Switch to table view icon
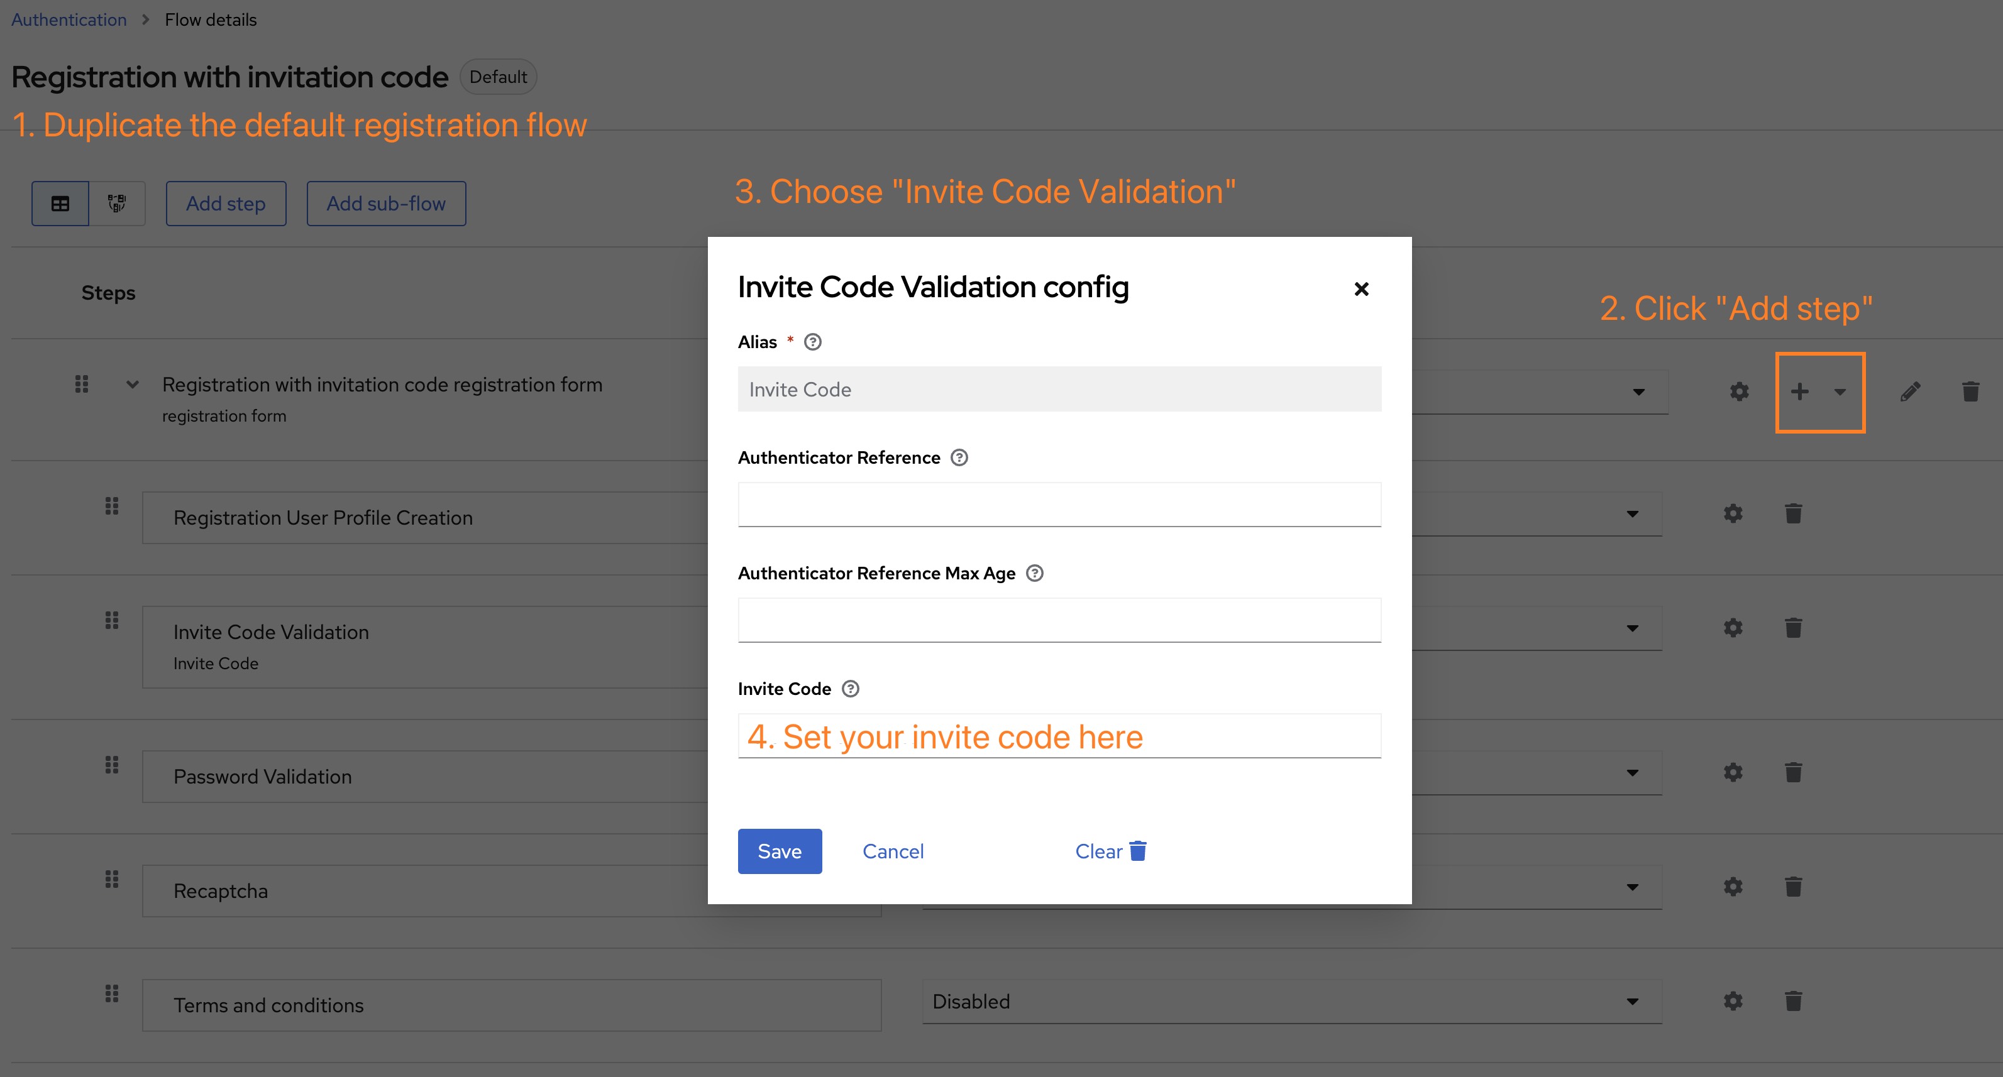2003x1077 pixels. coord(60,204)
